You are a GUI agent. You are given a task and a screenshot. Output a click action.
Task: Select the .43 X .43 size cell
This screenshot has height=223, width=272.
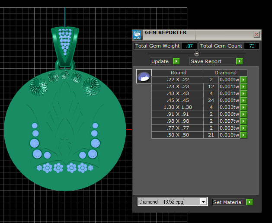[x=178, y=93]
